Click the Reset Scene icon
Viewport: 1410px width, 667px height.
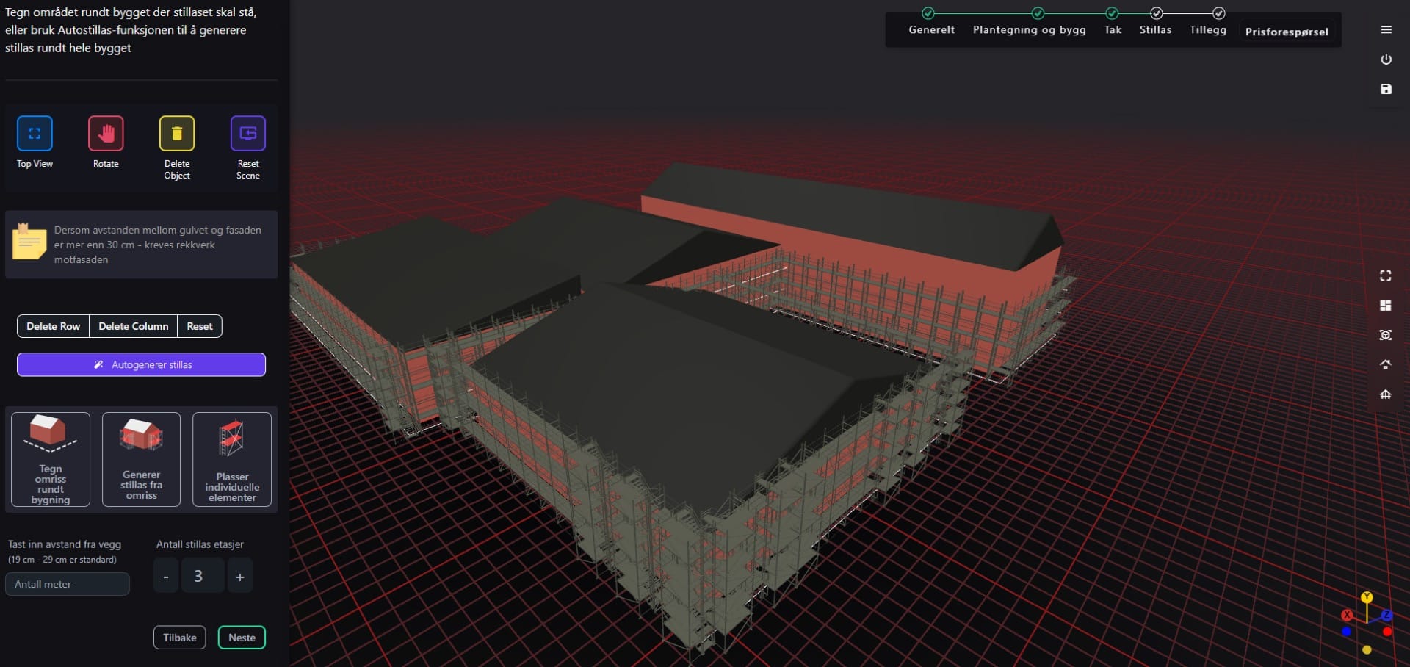click(x=248, y=134)
